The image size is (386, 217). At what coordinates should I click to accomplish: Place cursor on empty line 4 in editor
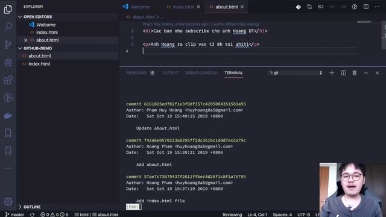250,51
